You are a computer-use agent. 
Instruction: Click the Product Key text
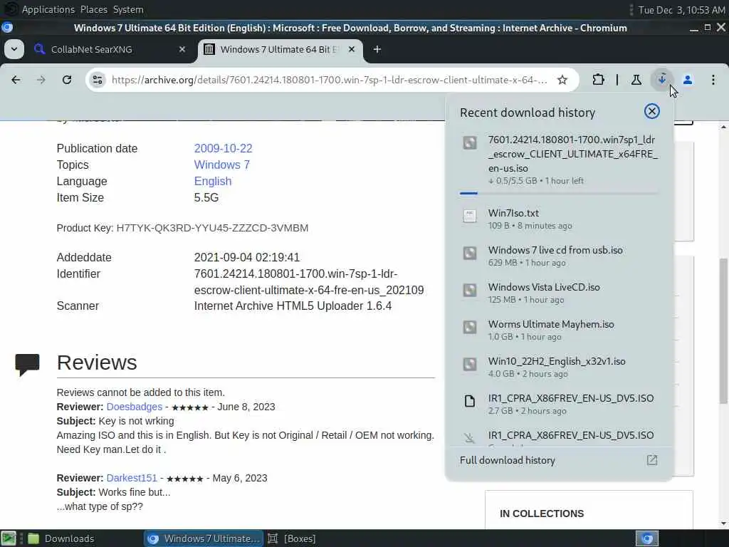coord(182,228)
